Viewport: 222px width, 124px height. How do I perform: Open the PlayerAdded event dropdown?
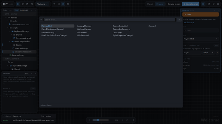(200, 39)
